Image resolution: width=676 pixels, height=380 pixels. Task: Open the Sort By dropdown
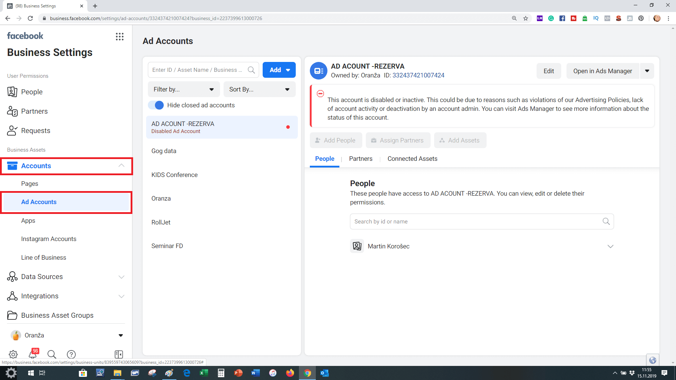pos(259,89)
